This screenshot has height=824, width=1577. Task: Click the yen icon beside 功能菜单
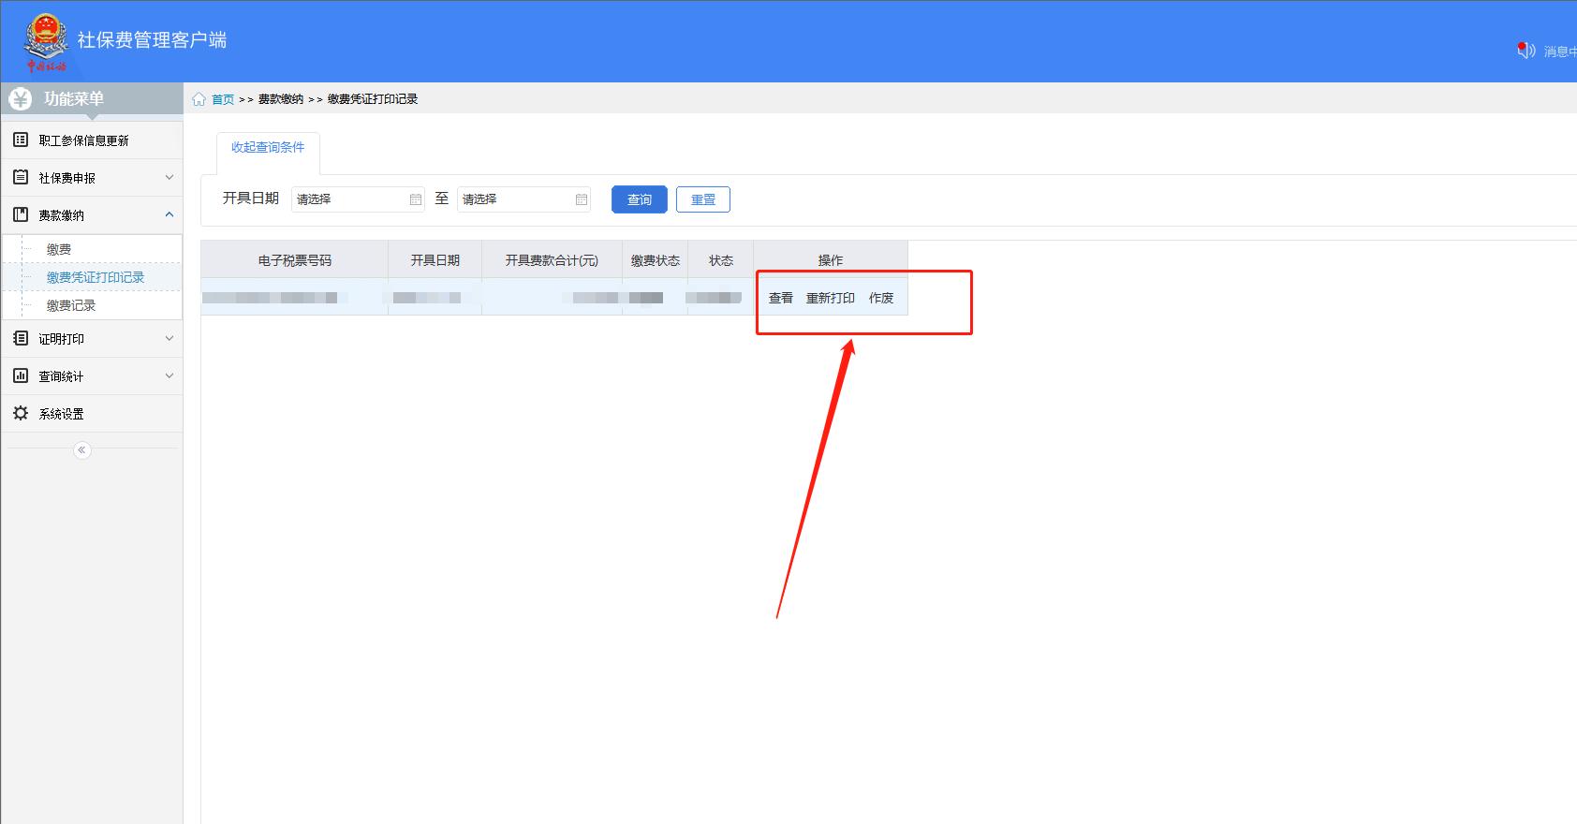[x=21, y=99]
